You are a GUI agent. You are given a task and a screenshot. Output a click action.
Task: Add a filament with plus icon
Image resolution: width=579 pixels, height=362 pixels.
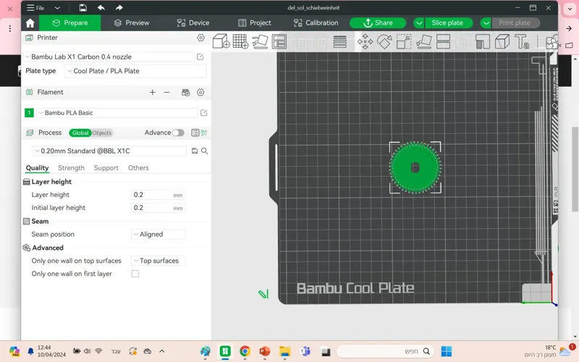click(153, 93)
